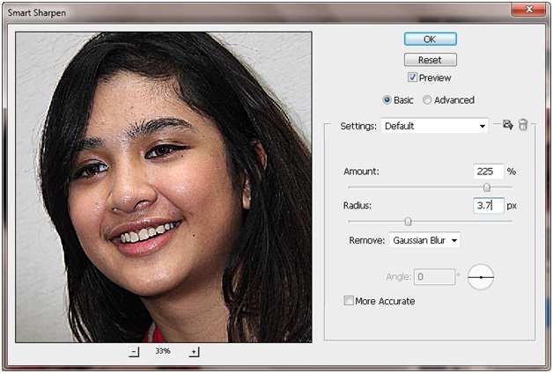Open the Settings dropdown showing Default
This screenshot has width=553, height=373.
pyautogui.click(x=434, y=126)
